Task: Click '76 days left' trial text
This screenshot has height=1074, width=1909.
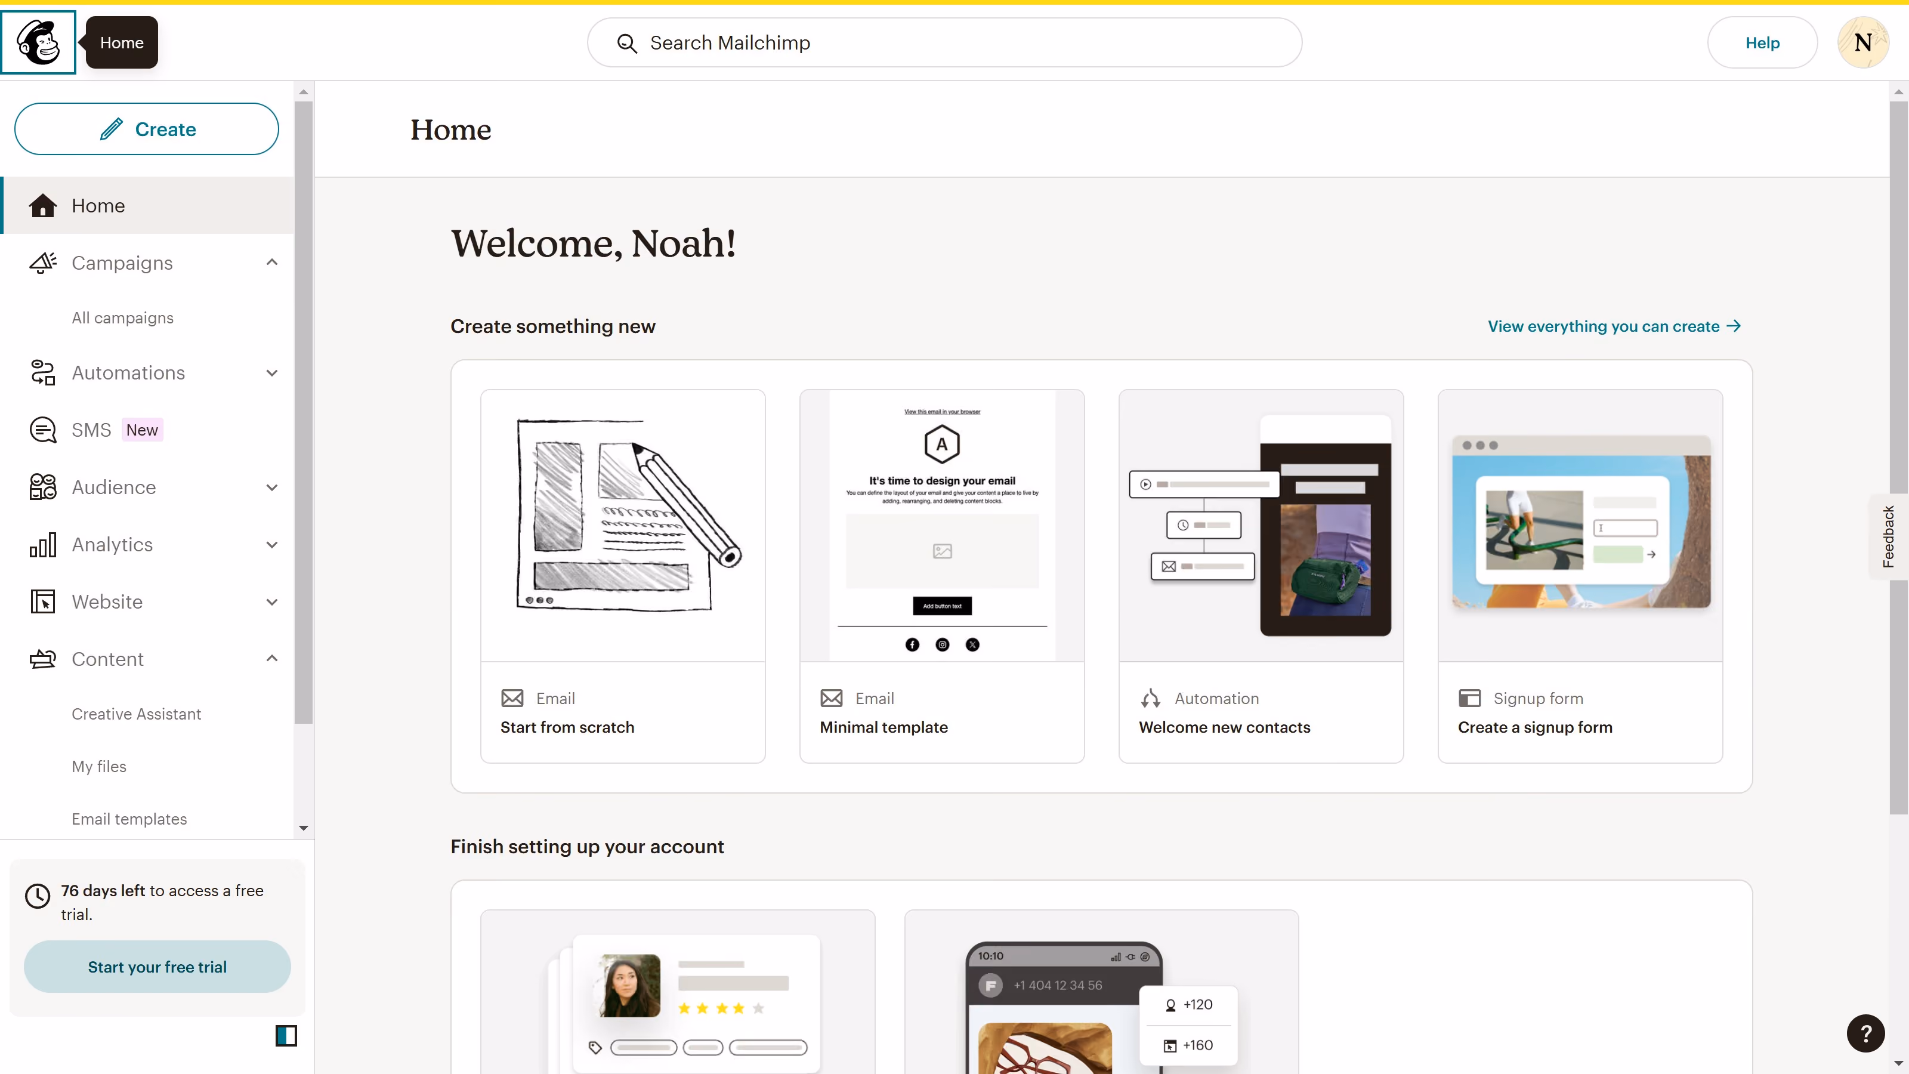Action: pos(103,890)
